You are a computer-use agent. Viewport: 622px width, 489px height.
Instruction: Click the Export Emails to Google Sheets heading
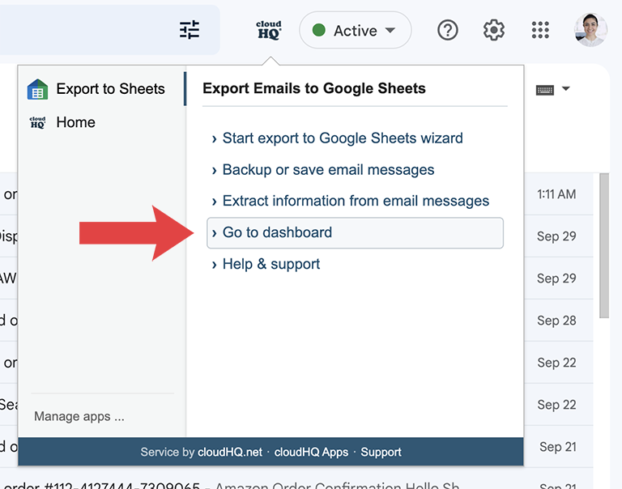coord(314,88)
